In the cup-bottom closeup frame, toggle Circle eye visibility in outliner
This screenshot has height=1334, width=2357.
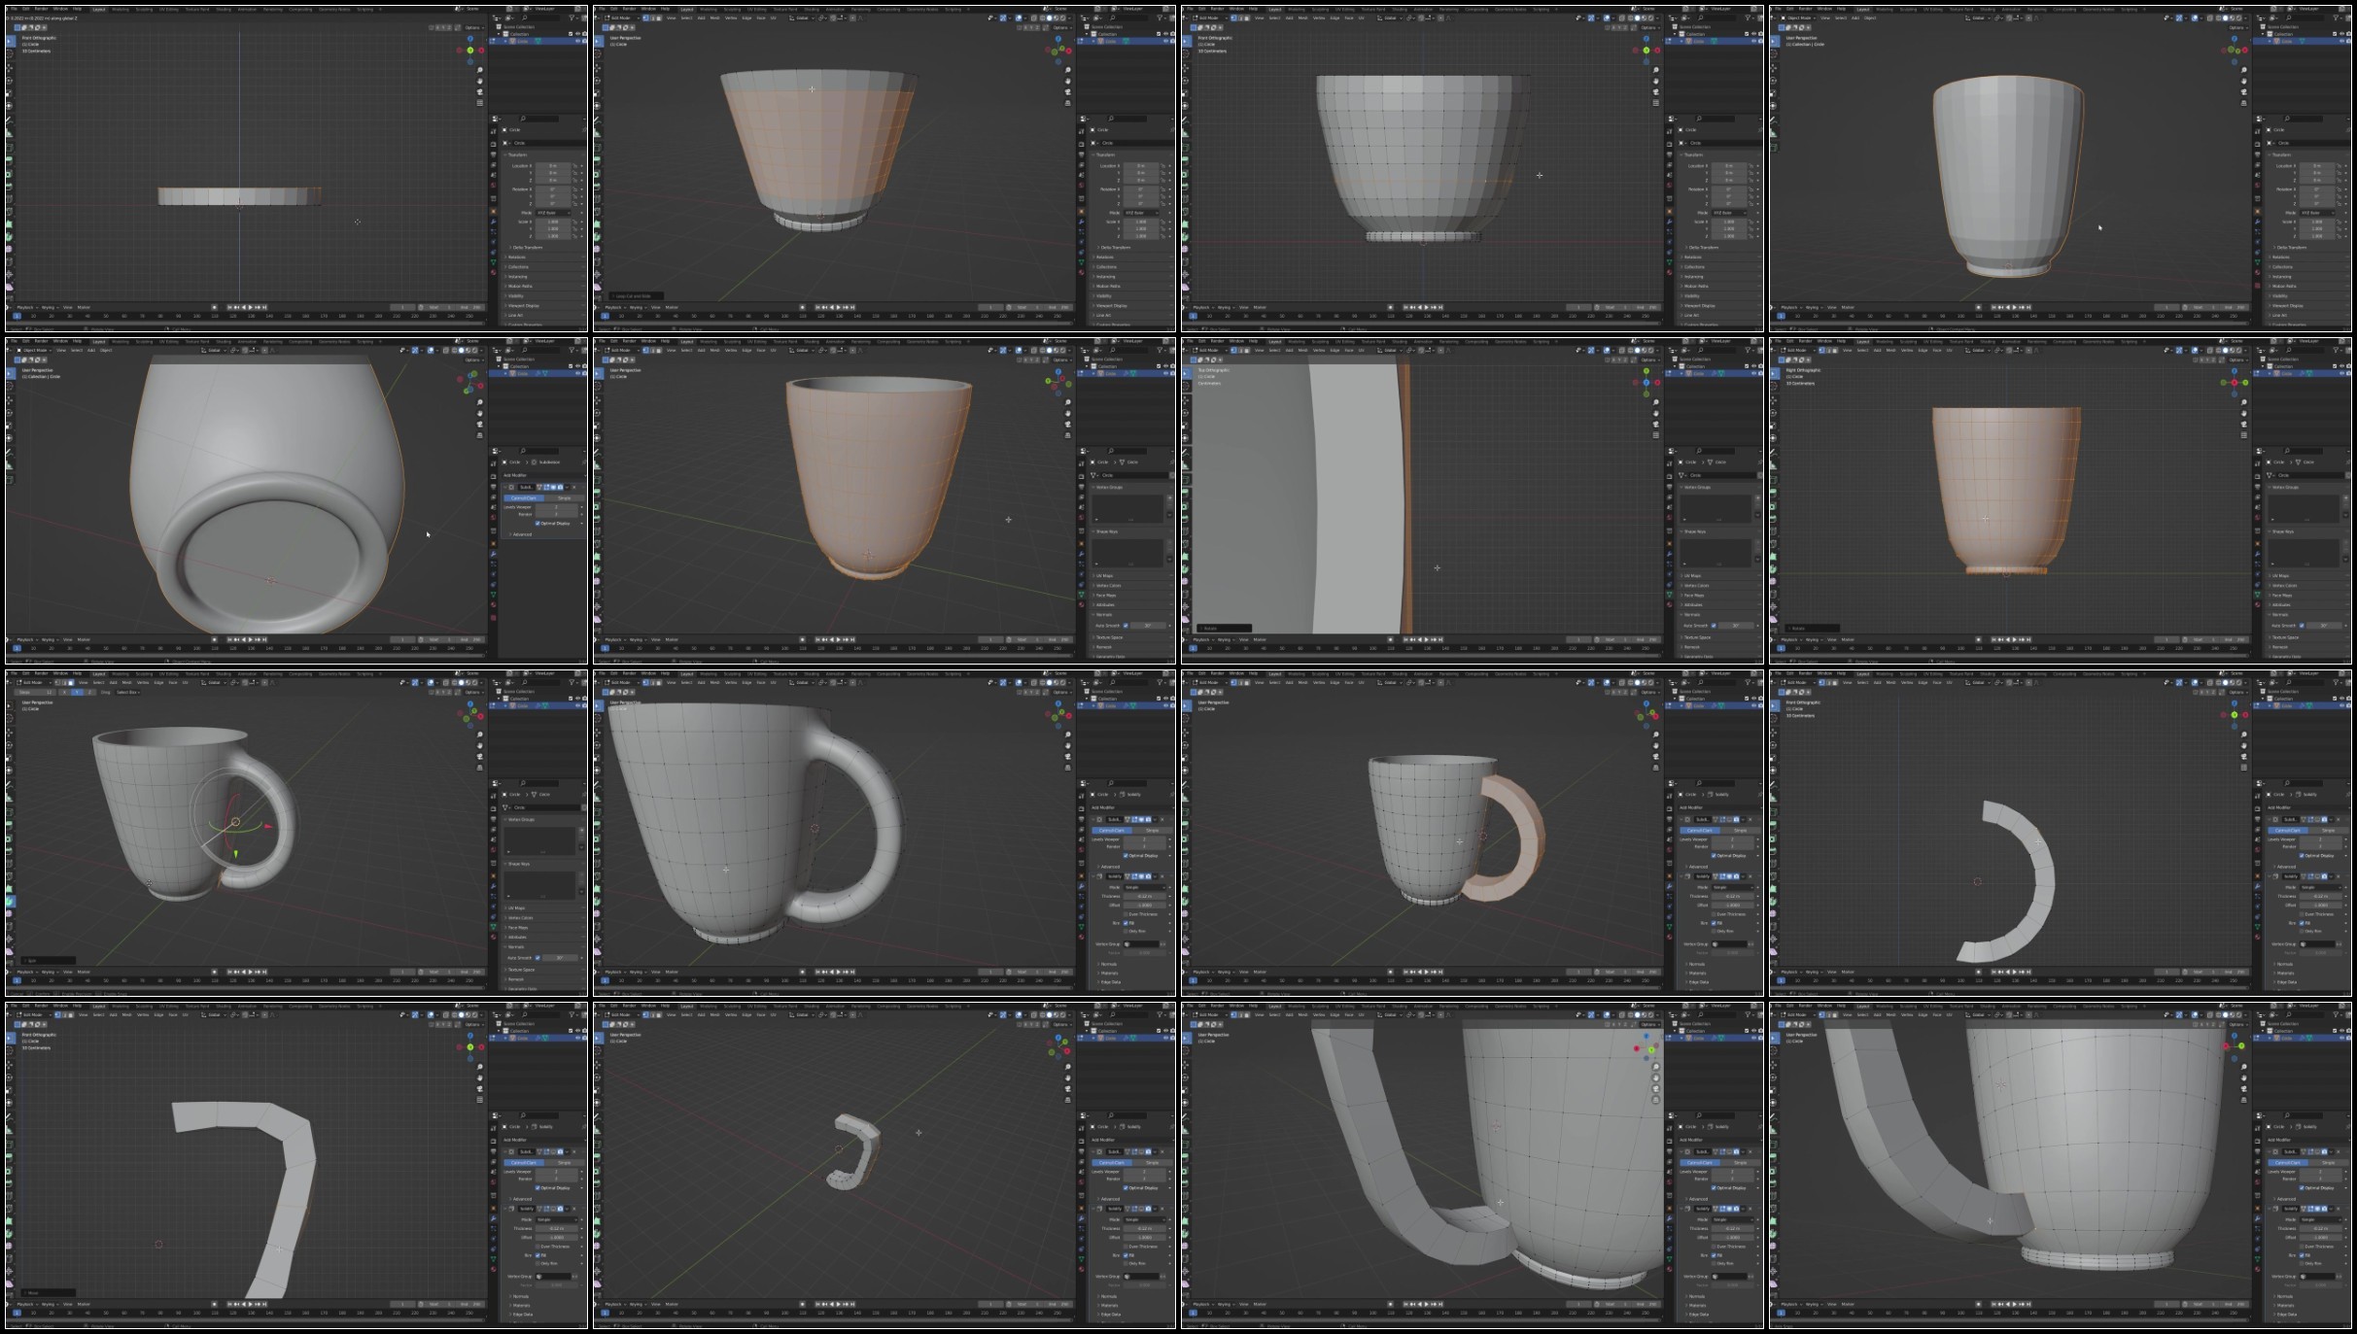click(x=577, y=373)
